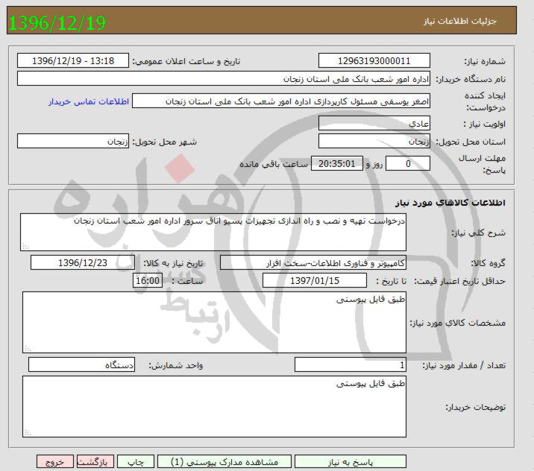
Task: Click the remaining time field 20:35:01
Action: pos(337,163)
